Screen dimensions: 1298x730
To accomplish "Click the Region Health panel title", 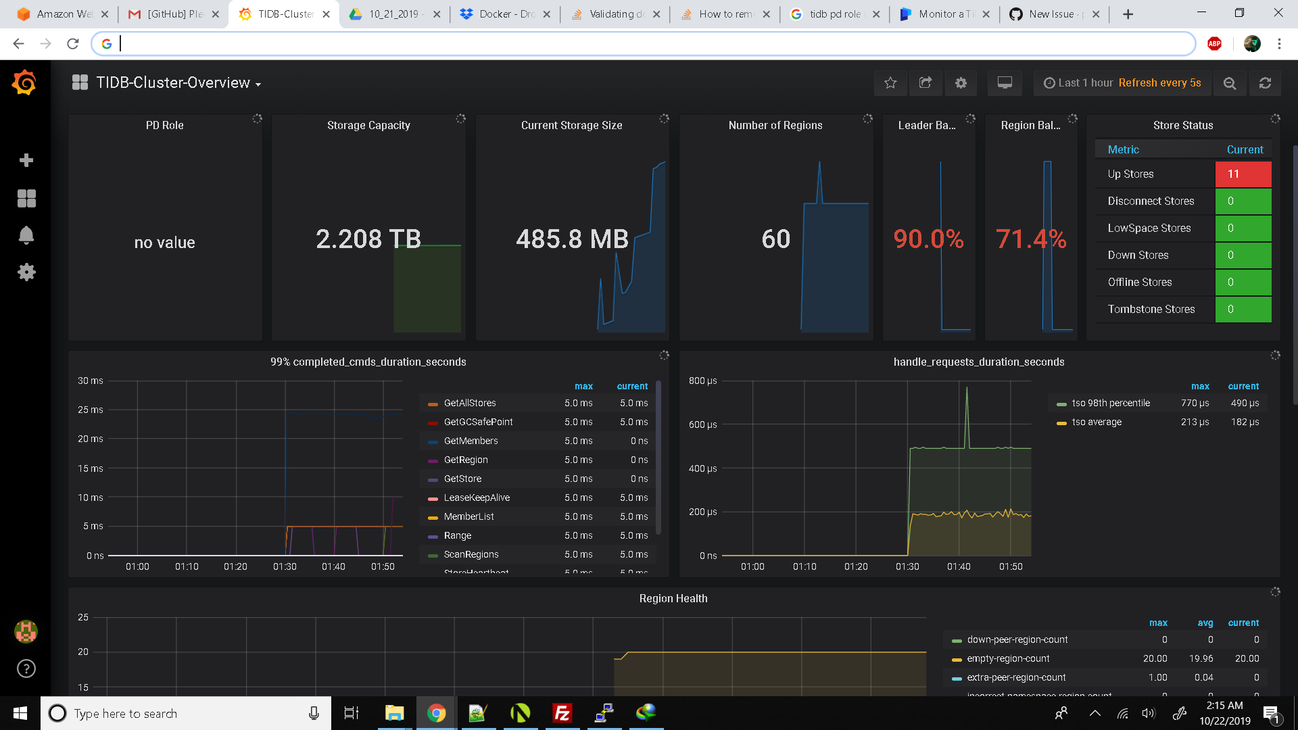I will click(x=673, y=598).
